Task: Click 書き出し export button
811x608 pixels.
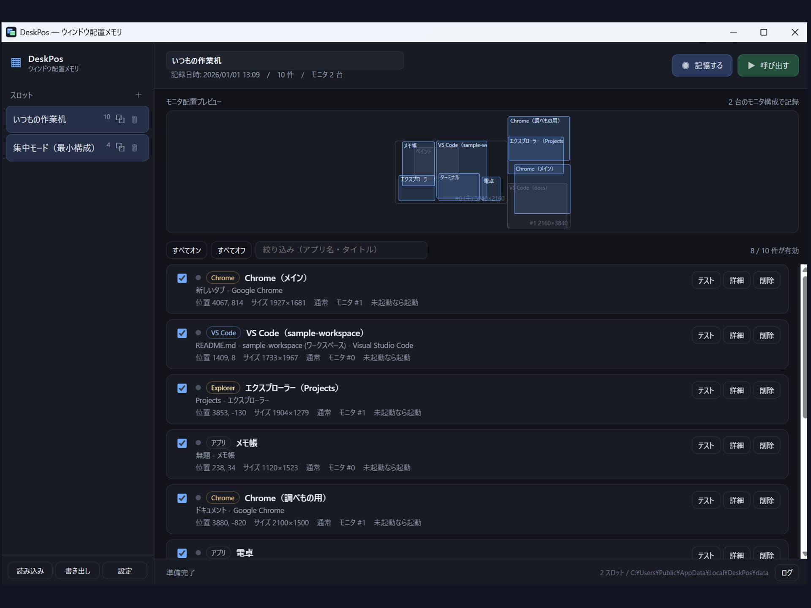Action: coord(78,571)
